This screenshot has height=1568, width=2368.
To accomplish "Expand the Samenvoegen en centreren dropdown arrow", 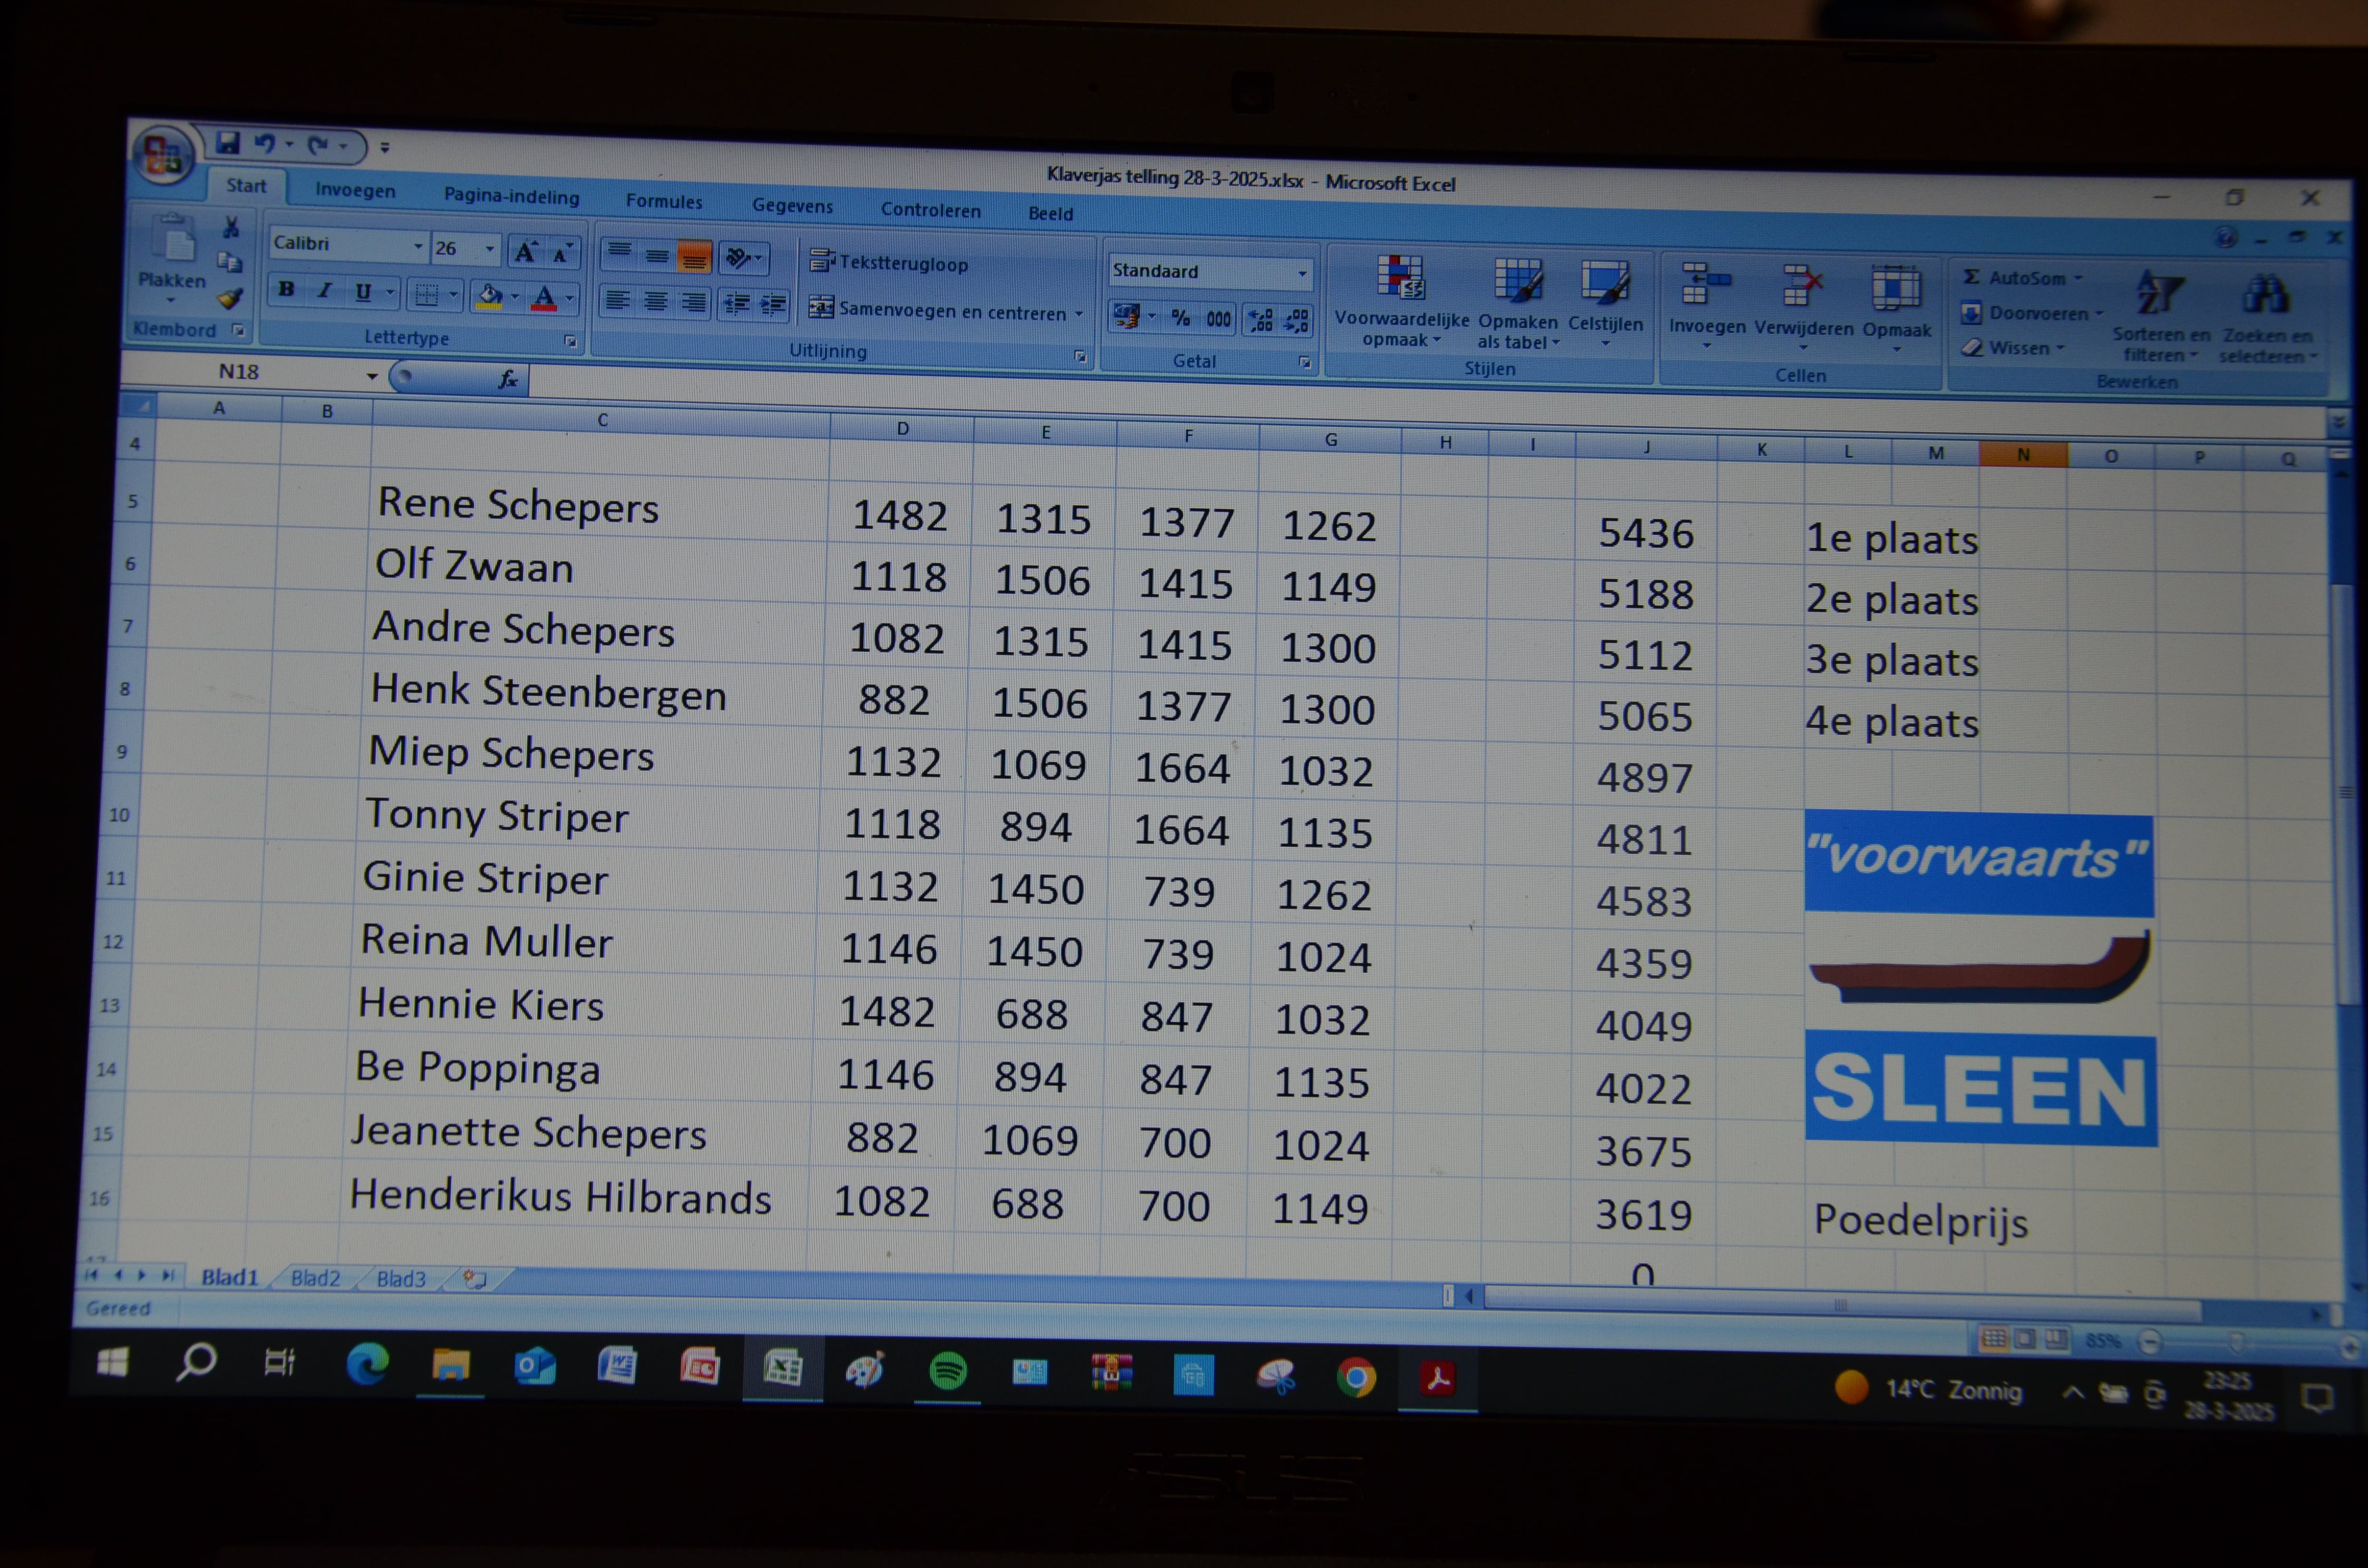I will [x=1079, y=314].
